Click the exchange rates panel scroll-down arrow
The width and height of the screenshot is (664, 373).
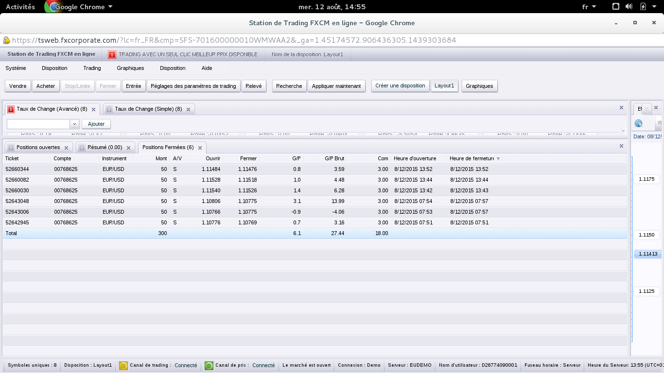point(623,131)
